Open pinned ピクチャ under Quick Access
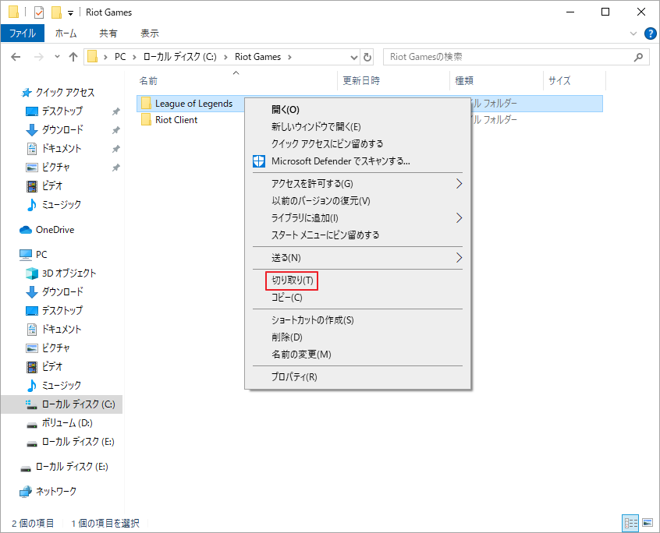This screenshot has height=533, width=660. 48,168
